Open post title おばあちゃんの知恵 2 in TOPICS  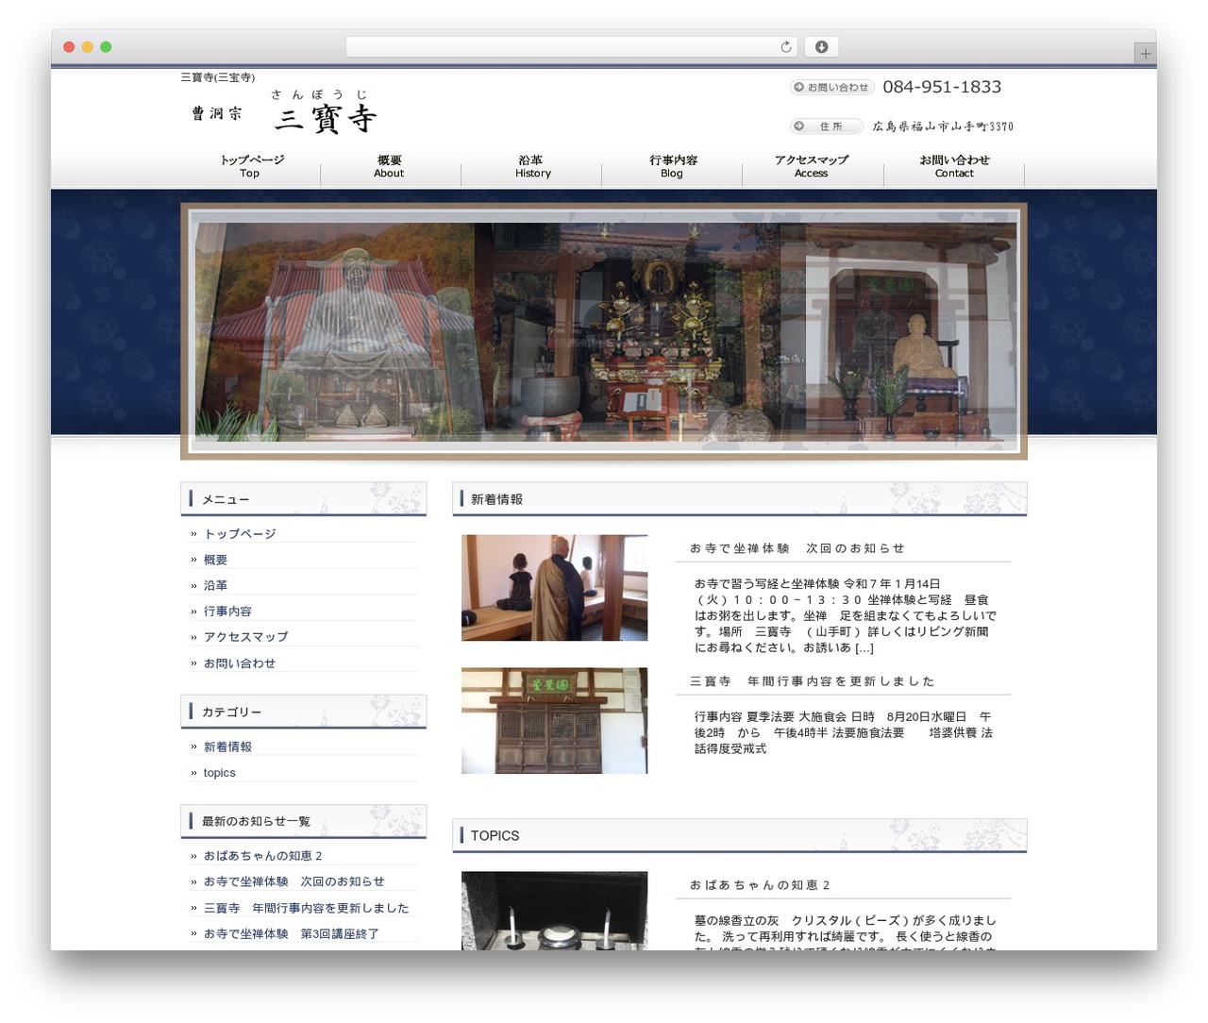[x=760, y=885]
